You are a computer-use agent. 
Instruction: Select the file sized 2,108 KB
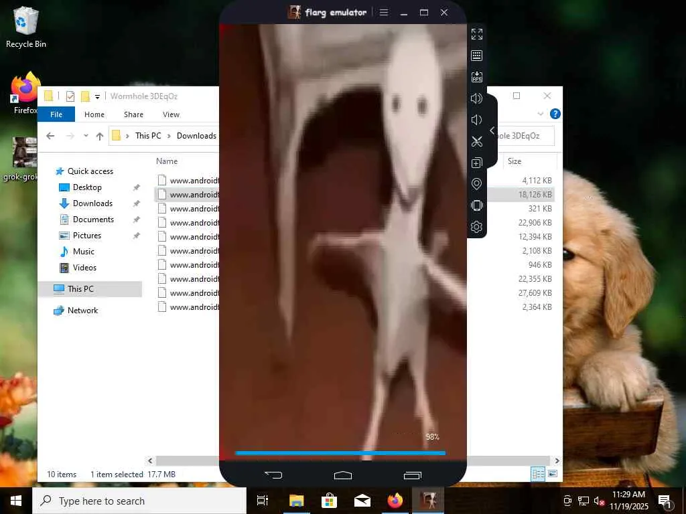click(x=354, y=250)
